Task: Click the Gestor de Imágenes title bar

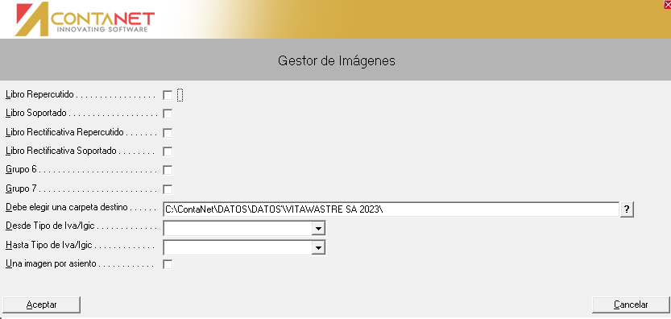Action: coord(335,60)
